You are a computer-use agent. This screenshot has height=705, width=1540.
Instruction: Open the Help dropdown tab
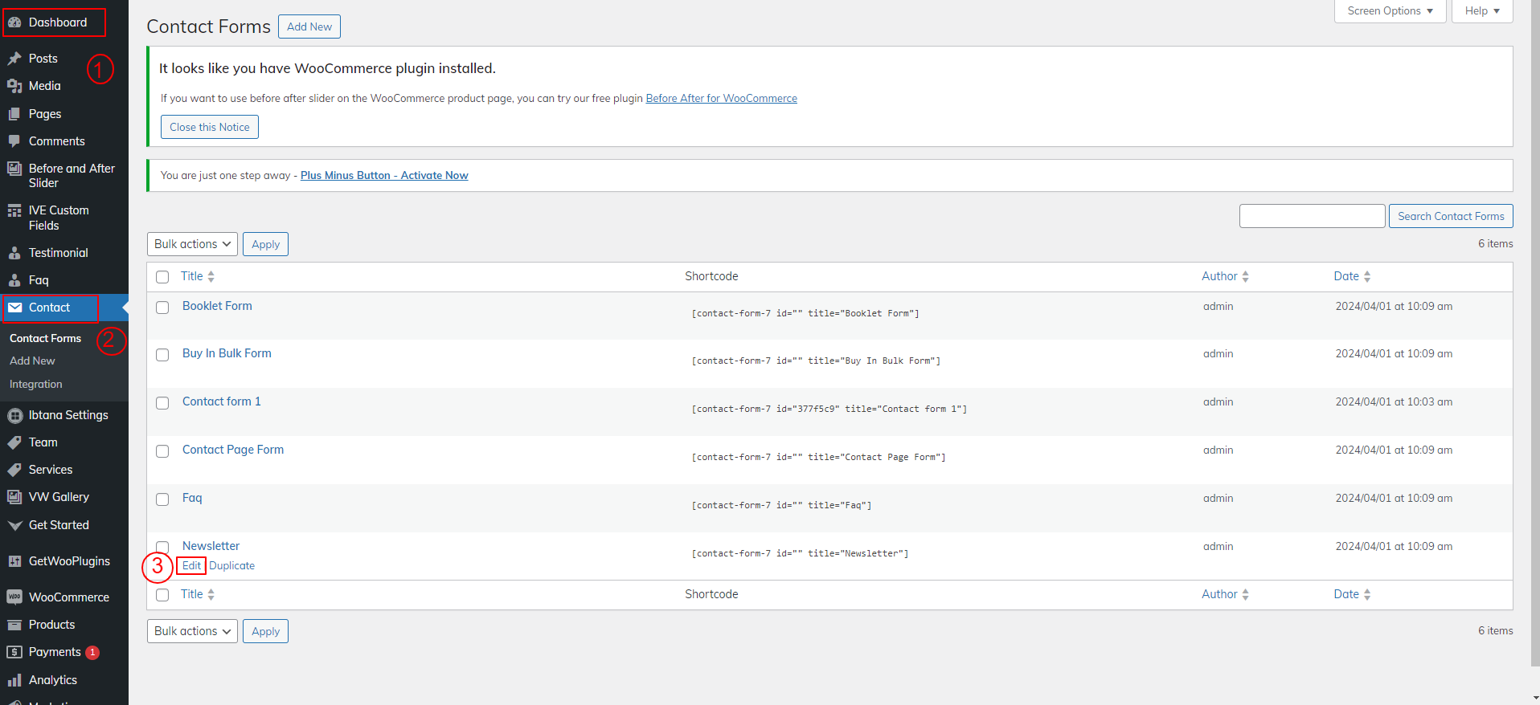click(1481, 11)
